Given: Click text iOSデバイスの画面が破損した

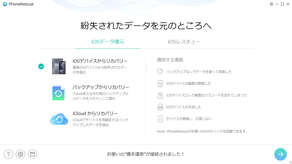Looking at the screenshot, I should 189,84.
